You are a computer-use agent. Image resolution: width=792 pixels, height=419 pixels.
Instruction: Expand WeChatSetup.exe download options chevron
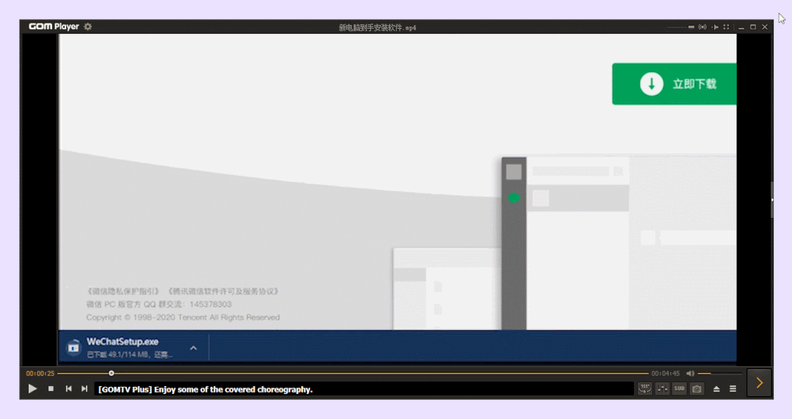[x=193, y=348]
